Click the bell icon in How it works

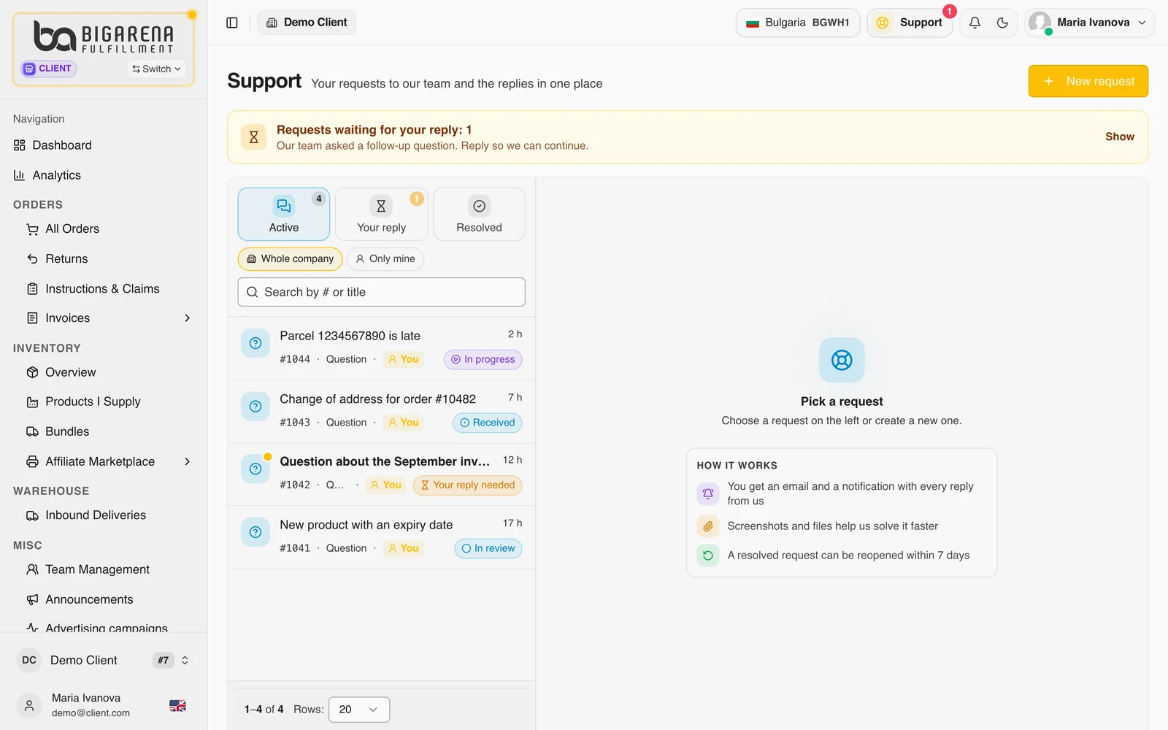[708, 494]
